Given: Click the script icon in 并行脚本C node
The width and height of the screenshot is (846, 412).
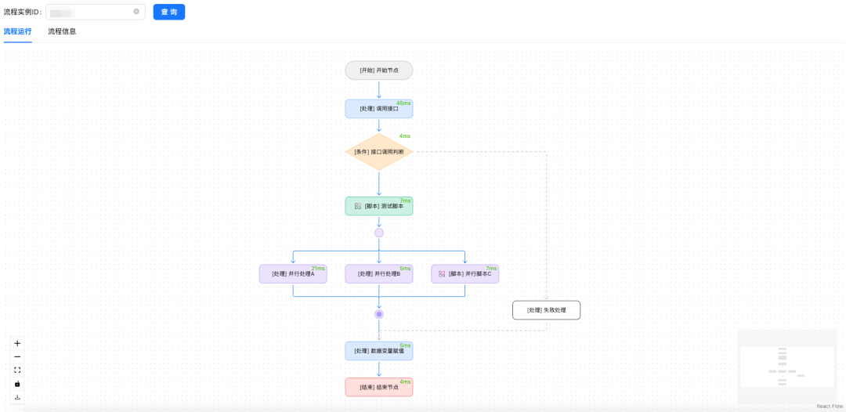Looking at the screenshot, I should [x=442, y=274].
